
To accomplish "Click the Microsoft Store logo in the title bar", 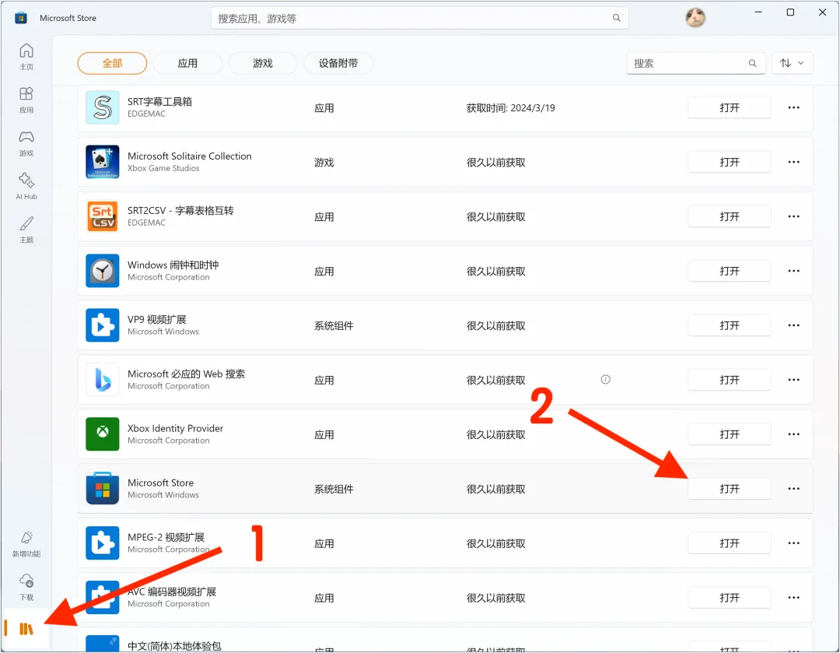I will (x=21, y=18).
